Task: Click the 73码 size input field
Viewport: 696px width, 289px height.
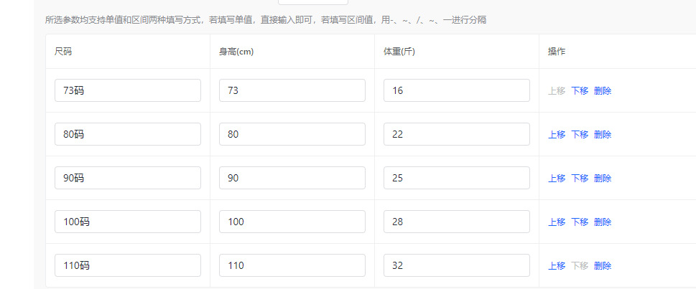Action: point(127,90)
